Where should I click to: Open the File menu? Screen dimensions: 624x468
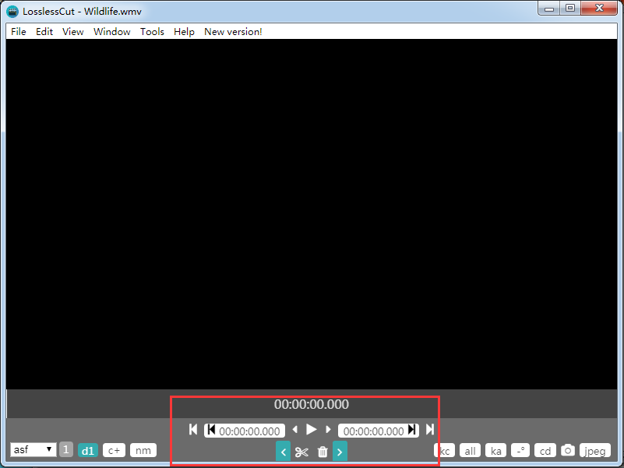click(x=18, y=32)
